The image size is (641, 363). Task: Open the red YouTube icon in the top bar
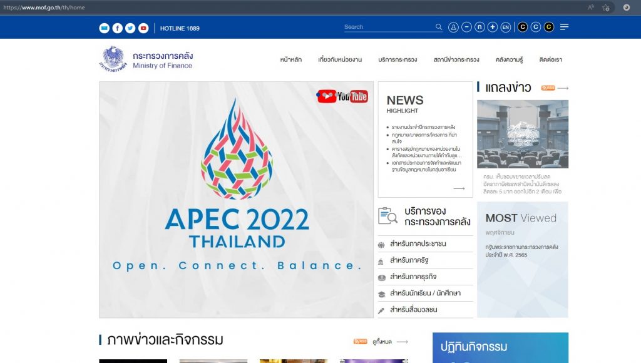[143, 28]
